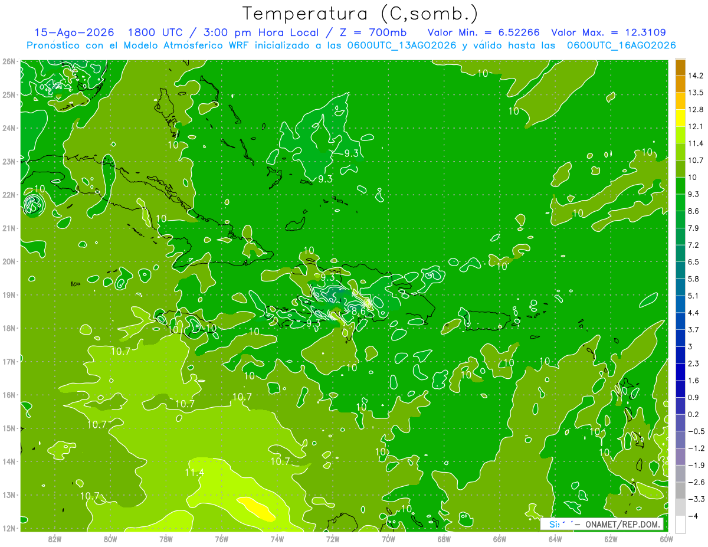Click the colorbar label "3.7"

tap(693, 329)
